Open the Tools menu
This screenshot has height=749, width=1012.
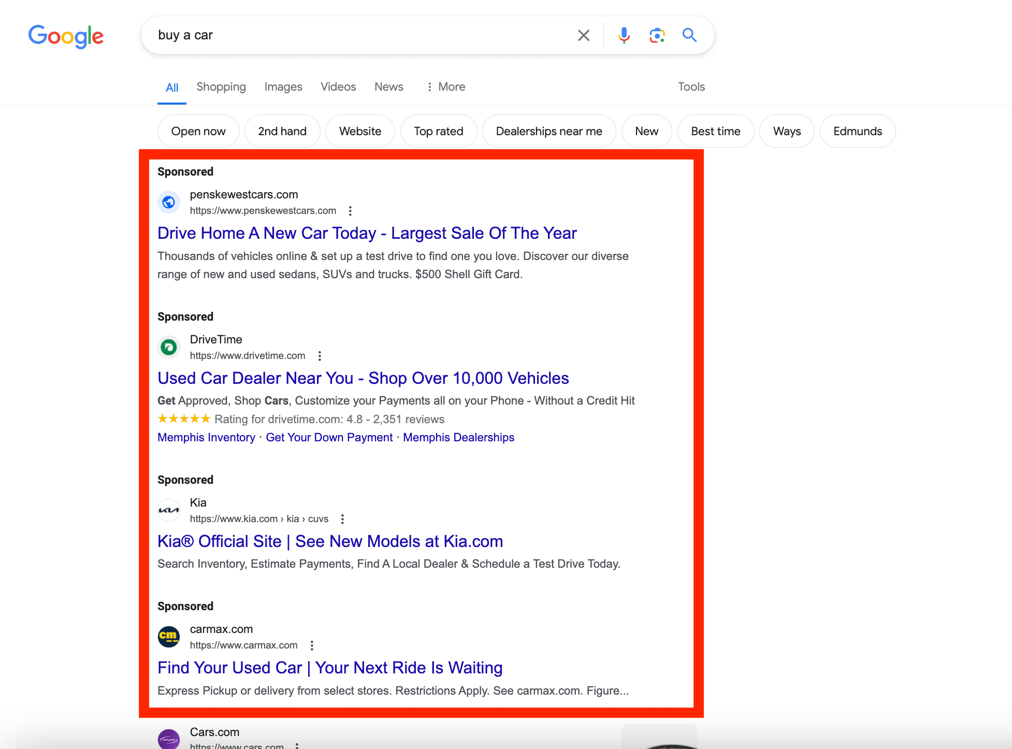point(691,87)
